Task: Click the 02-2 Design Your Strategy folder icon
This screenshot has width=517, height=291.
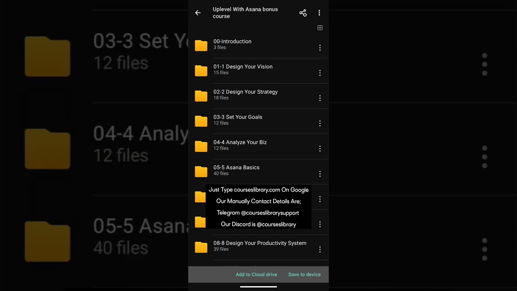Action: (201, 96)
